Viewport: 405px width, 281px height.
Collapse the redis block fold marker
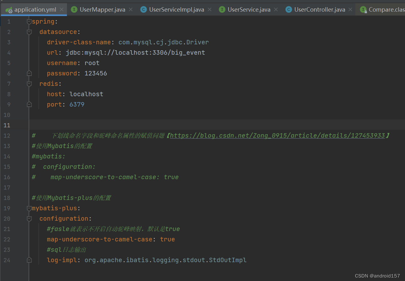point(29,84)
